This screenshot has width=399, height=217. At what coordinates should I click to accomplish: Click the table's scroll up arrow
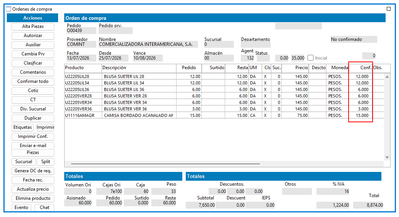tap(387, 76)
